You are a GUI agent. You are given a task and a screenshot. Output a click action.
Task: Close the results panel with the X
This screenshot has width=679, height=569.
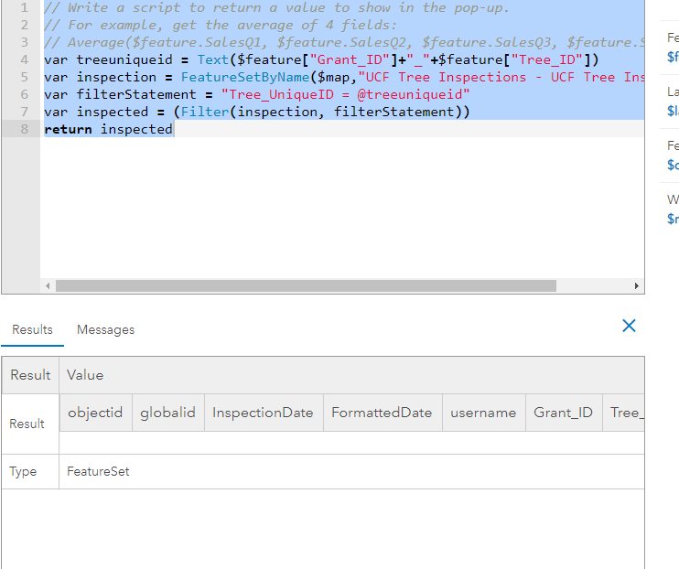(629, 326)
